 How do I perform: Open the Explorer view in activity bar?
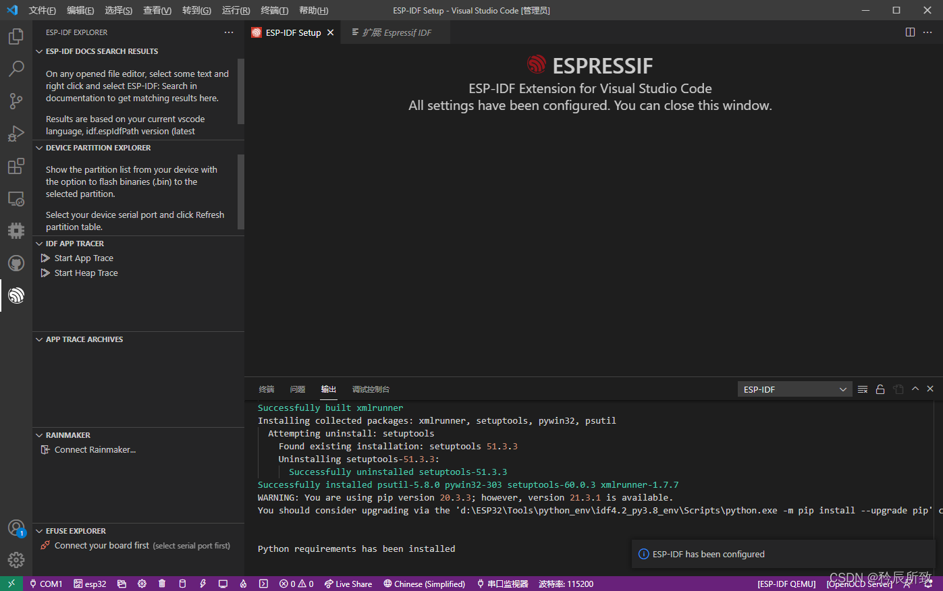coord(16,36)
